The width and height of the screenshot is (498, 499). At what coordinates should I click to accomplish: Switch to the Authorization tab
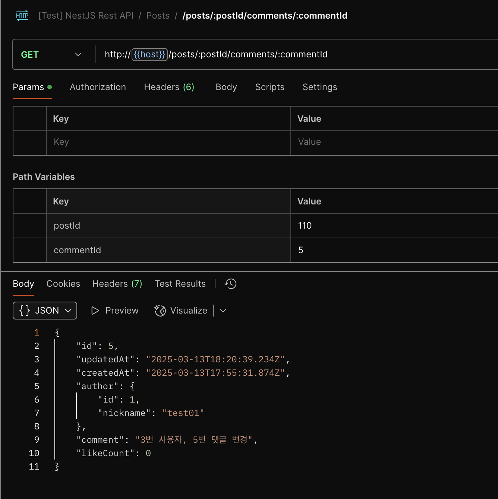tap(98, 87)
